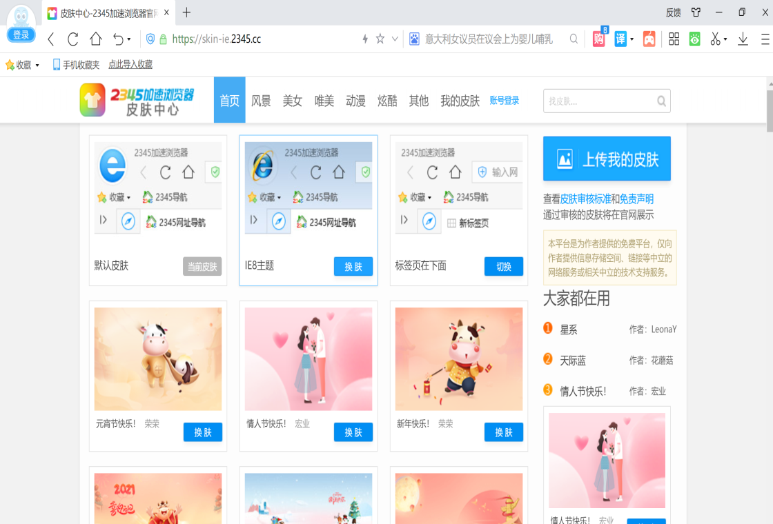Viewport: 773px width, 524px height.
Task: Click the 2345 皮肤中心 logo
Action: coord(137,100)
